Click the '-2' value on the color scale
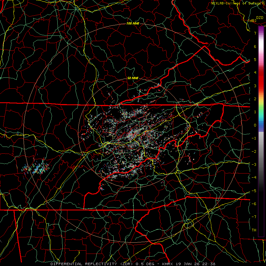 coord(254,152)
